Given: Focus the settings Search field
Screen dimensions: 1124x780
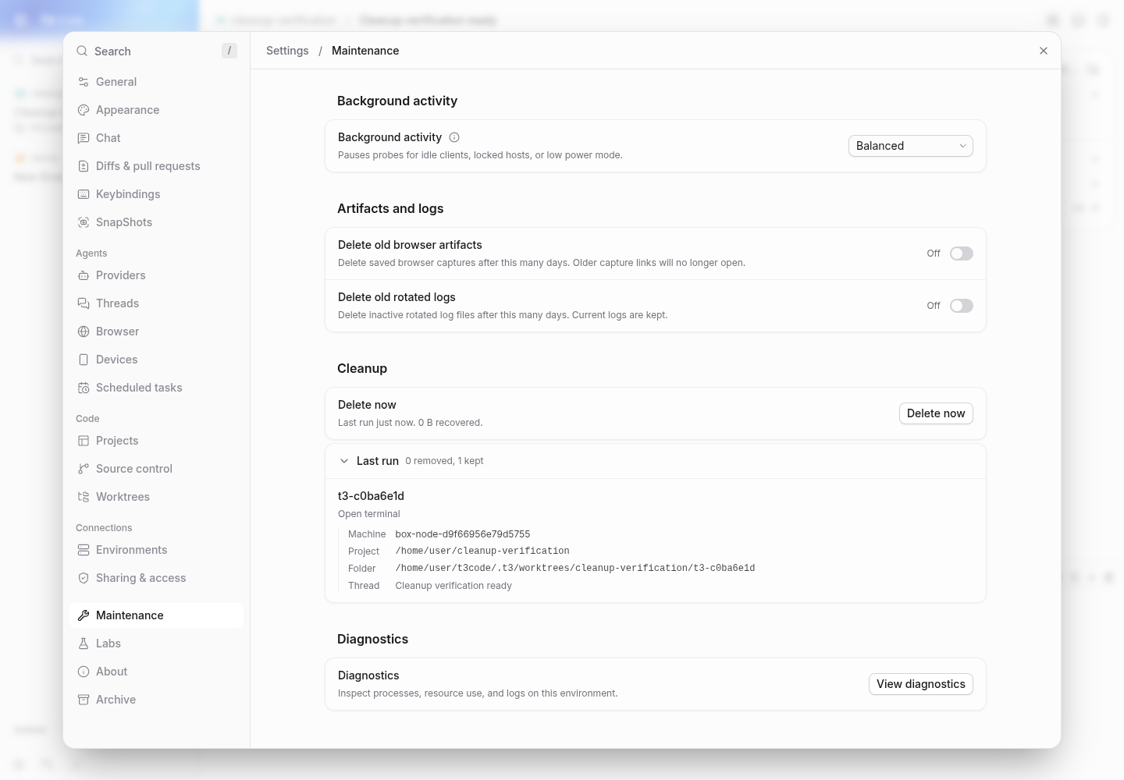Looking at the screenshot, I should click(x=156, y=51).
